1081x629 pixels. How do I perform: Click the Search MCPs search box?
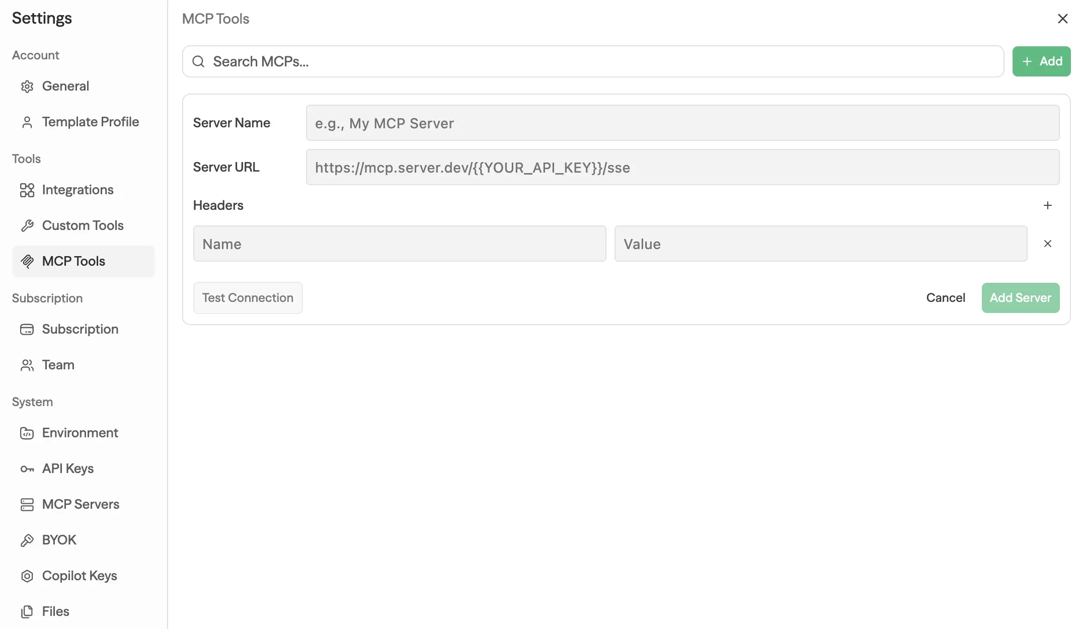pos(593,61)
